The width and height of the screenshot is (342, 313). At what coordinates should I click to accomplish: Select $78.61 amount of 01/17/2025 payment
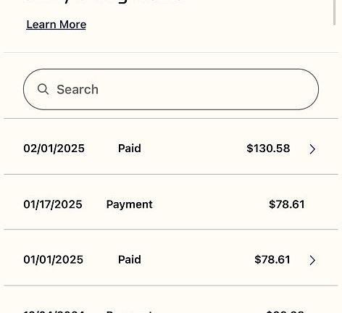coord(287,204)
